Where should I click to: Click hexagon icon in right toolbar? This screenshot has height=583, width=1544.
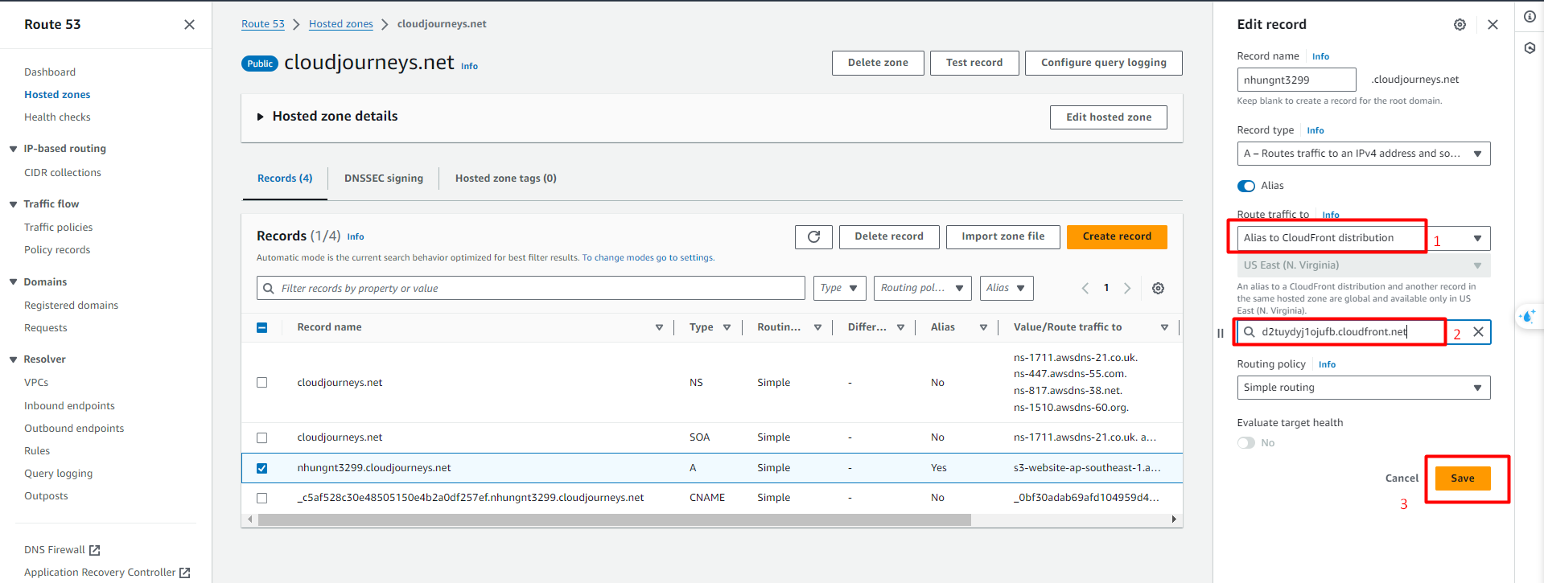1530,48
